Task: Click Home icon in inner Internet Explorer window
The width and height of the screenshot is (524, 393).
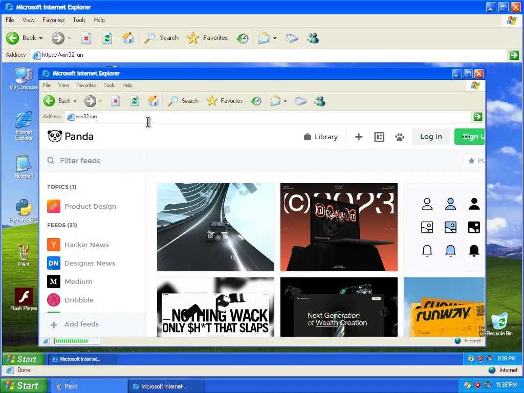Action: coord(154,101)
